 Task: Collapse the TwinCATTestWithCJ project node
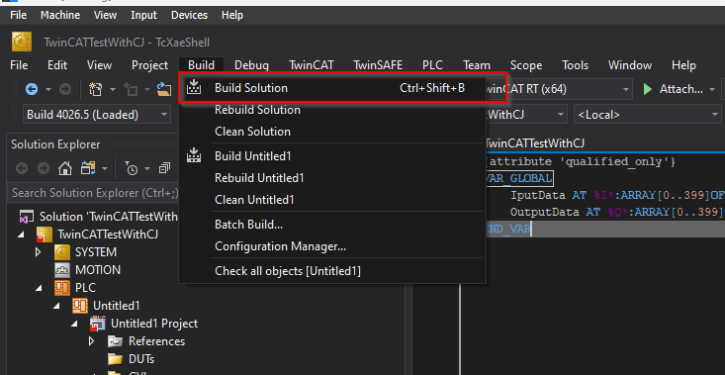pos(22,234)
